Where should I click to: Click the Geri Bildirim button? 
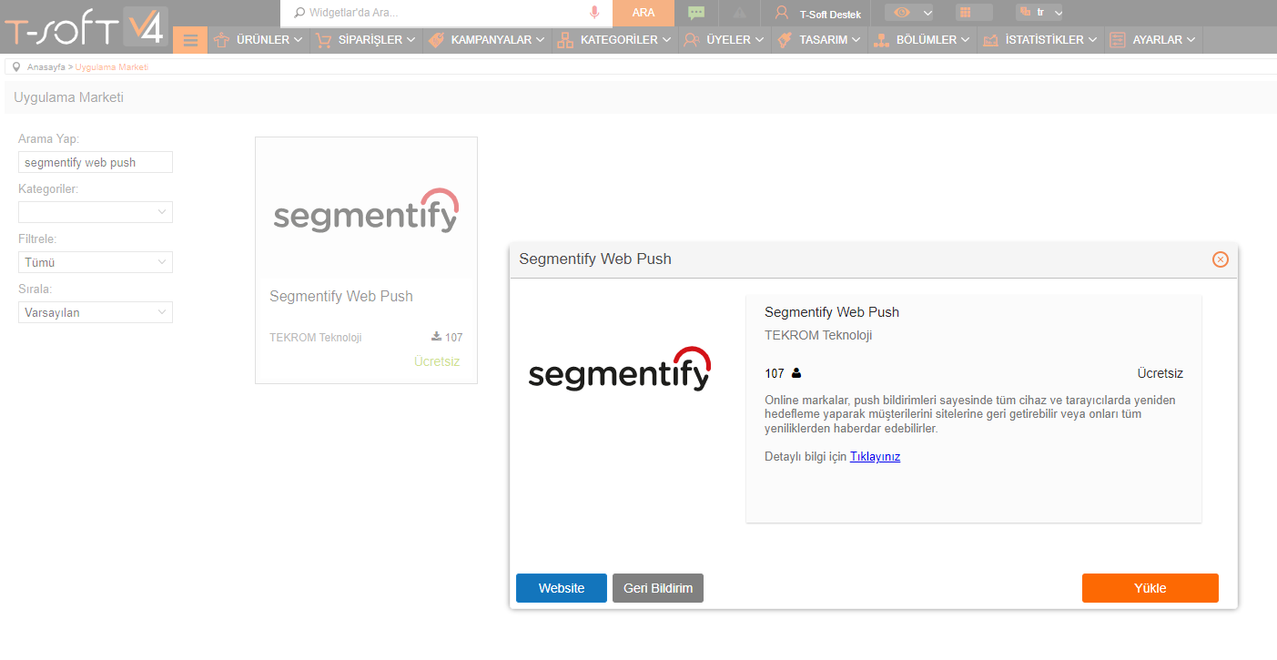click(658, 588)
